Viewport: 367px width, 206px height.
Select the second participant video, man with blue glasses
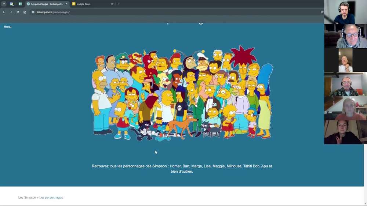(x=345, y=36)
